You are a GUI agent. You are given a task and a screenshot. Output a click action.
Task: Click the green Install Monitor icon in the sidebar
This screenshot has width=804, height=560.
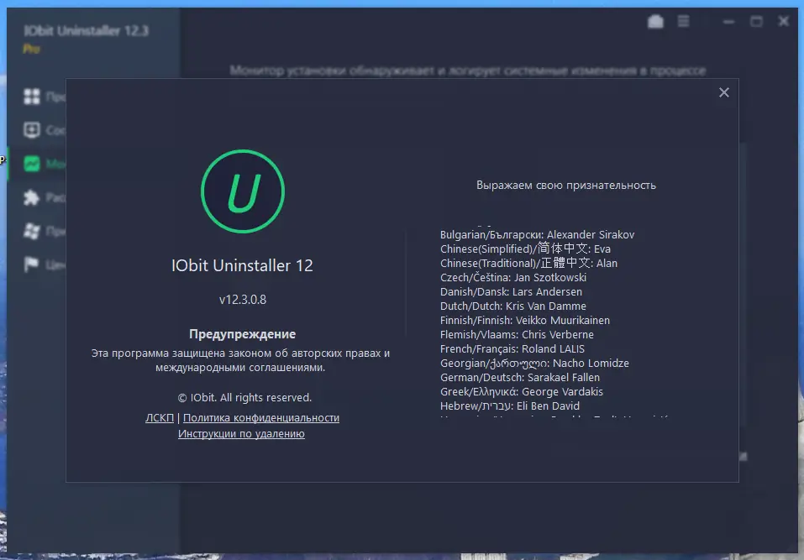point(32,164)
